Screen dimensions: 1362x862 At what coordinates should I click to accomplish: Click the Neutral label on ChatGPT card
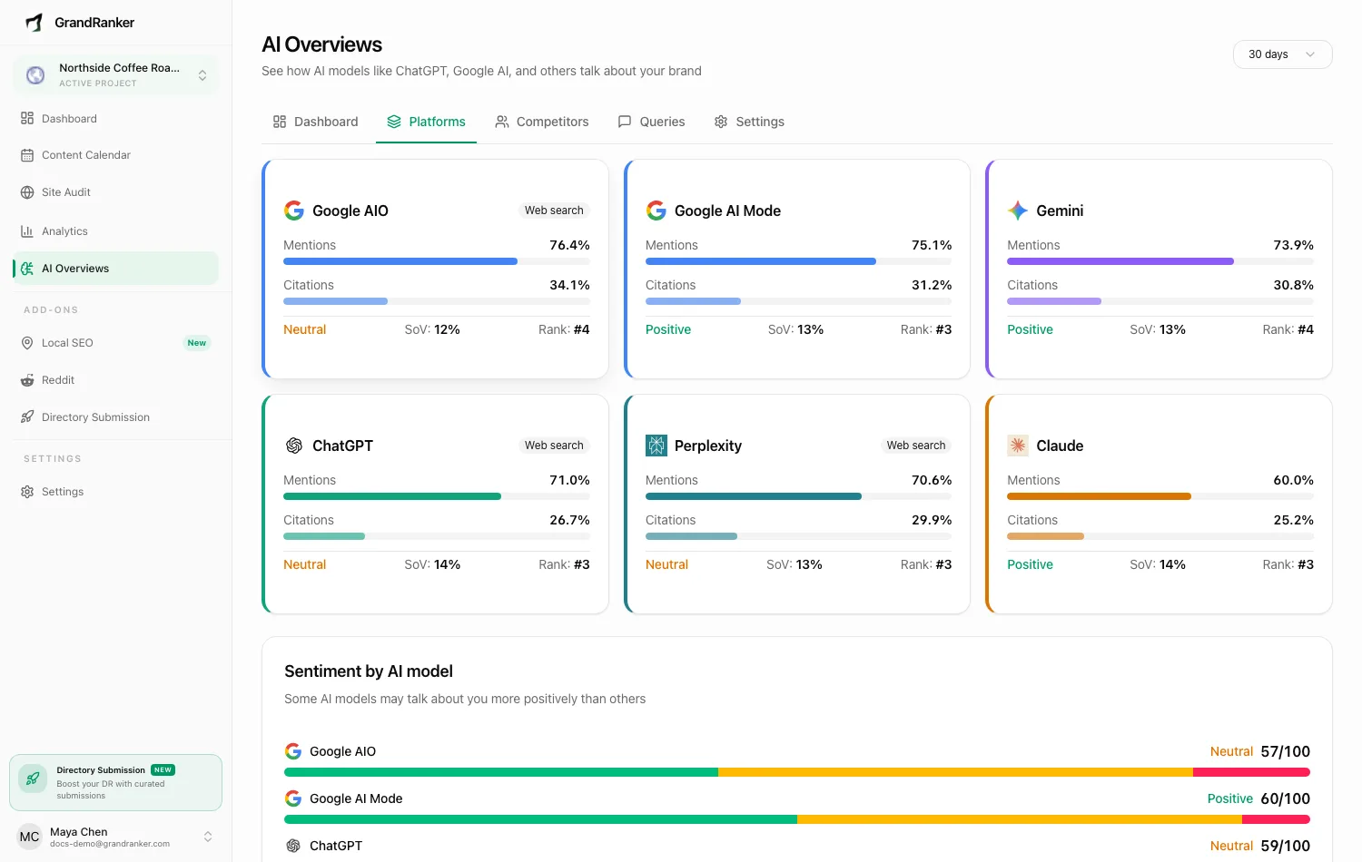(304, 564)
